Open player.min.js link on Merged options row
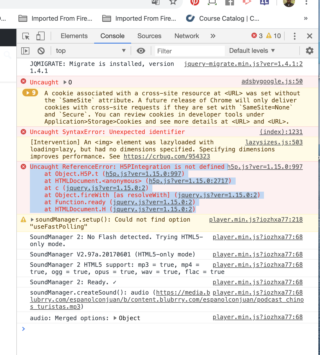The width and height of the screenshot is (320, 355). coord(258,317)
